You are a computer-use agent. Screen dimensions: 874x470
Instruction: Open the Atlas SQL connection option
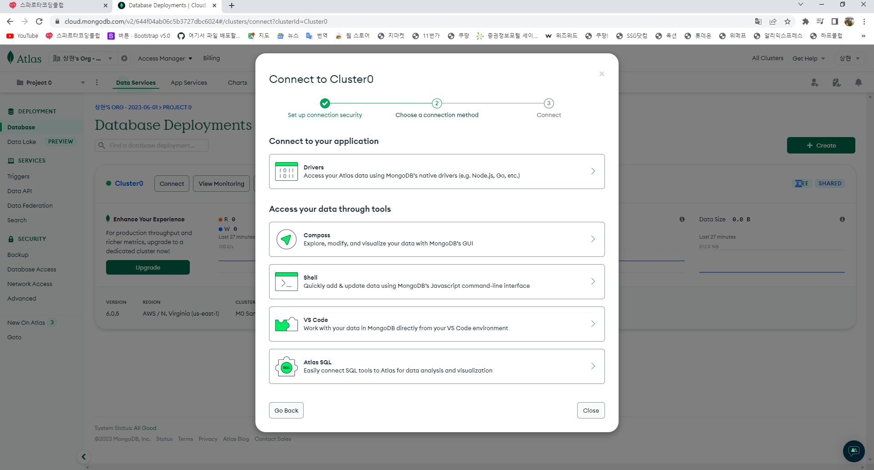[x=437, y=366]
